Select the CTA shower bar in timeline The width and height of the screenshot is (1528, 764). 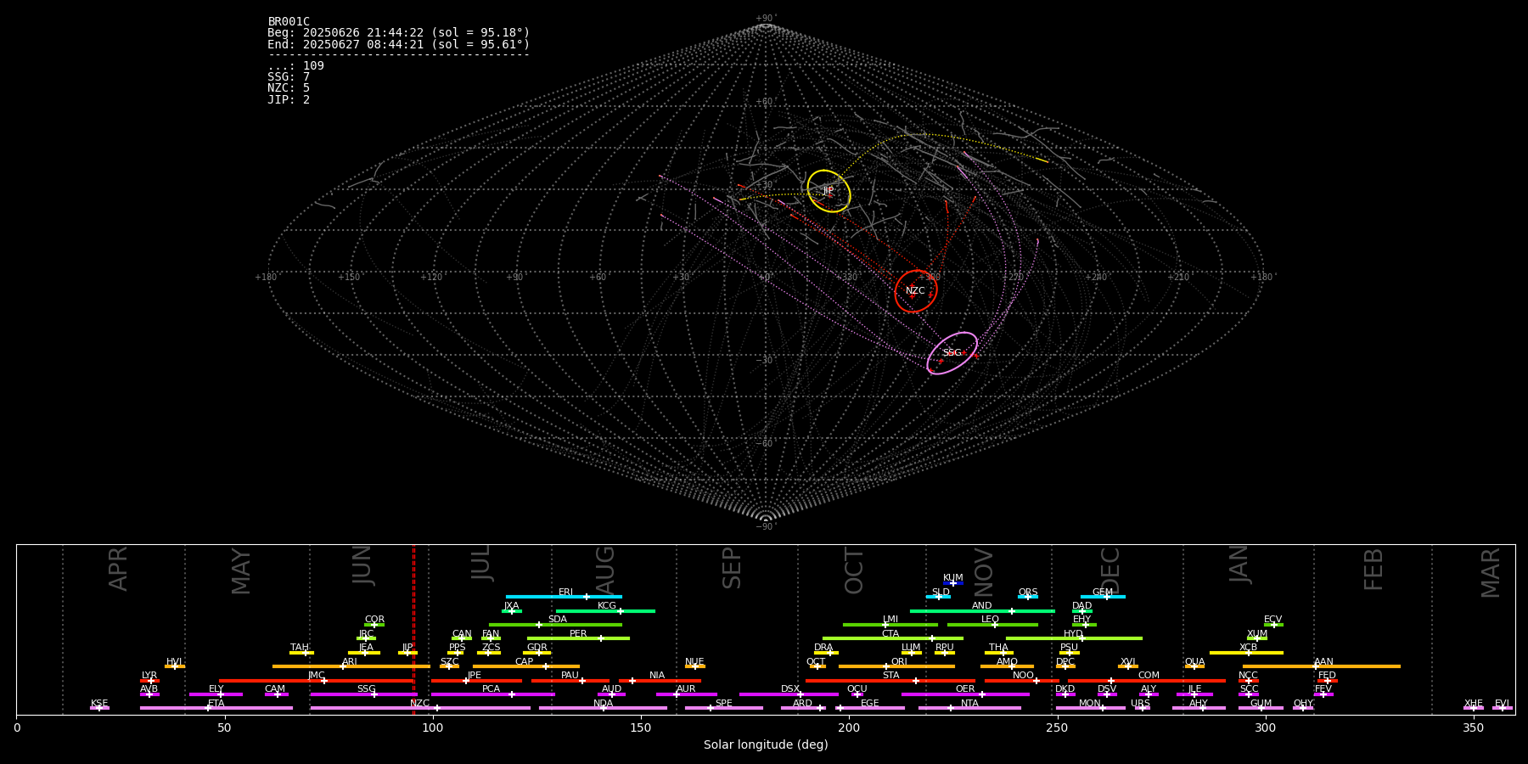tap(893, 638)
